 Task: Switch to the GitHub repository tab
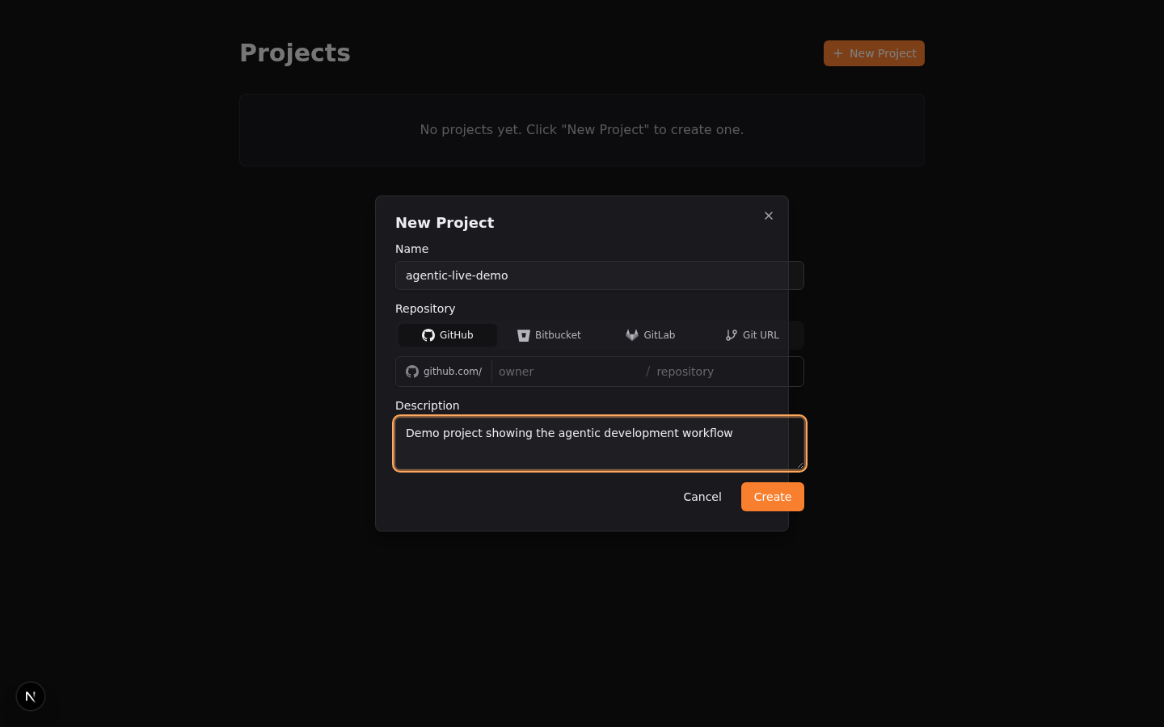pos(448,335)
